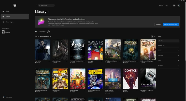This screenshot has width=186, height=101.
Task: Open Alan Wake more options menu
Action: point(49,61)
